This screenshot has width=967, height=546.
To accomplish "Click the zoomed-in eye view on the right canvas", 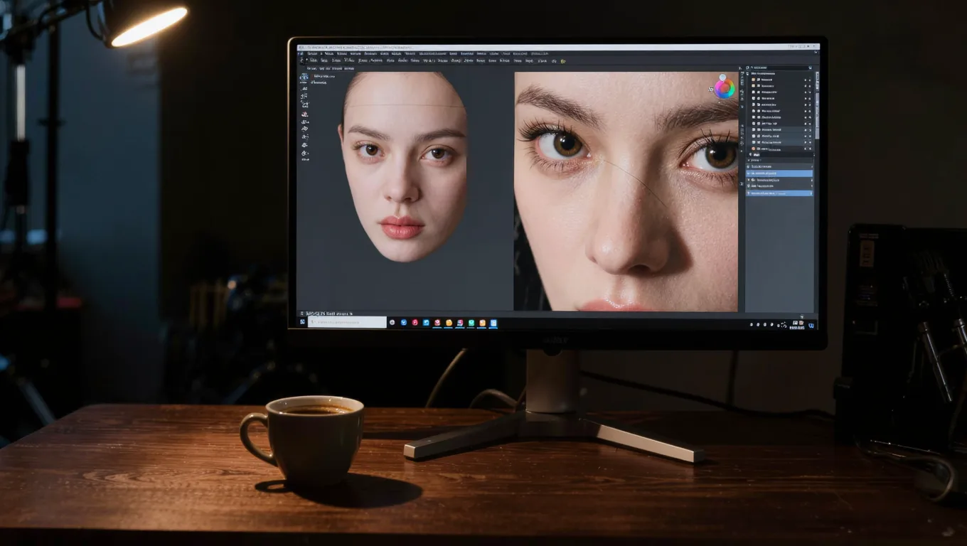I will point(626,191).
